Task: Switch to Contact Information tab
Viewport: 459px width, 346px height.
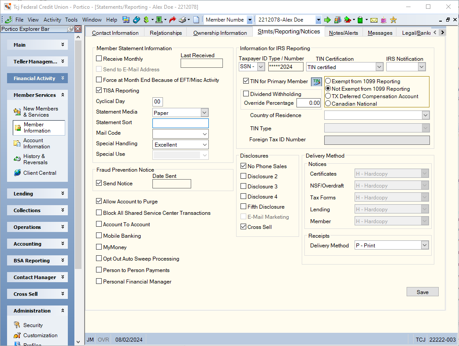Action: pyautogui.click(x=115, y=33)
